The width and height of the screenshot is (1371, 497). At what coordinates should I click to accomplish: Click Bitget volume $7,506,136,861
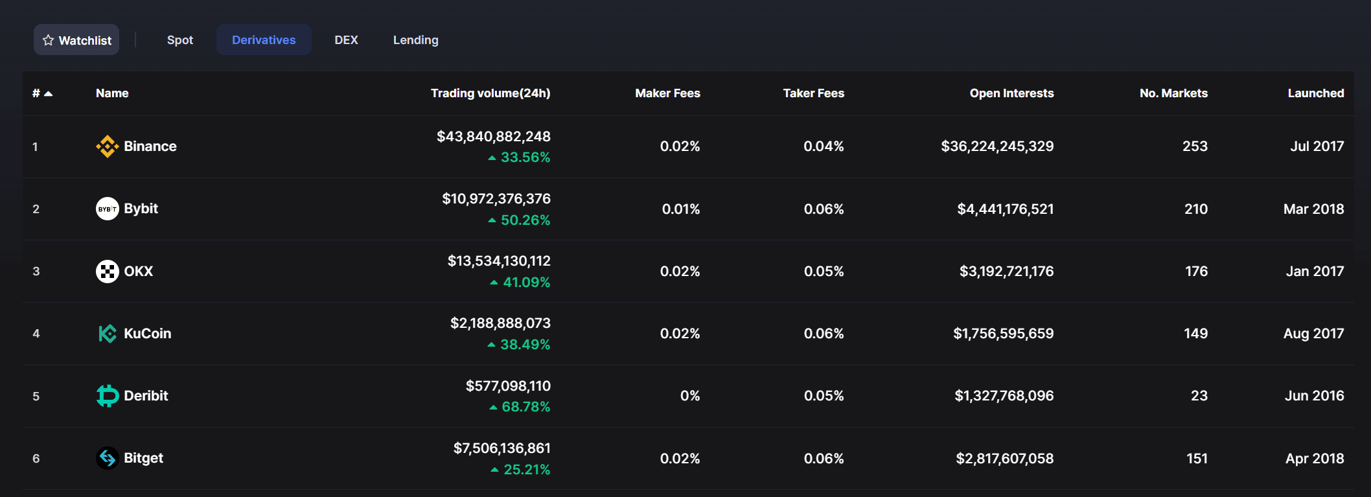502,448
